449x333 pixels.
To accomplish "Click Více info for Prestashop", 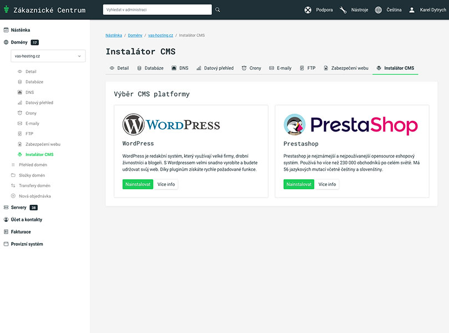I will tap(327, 184).
